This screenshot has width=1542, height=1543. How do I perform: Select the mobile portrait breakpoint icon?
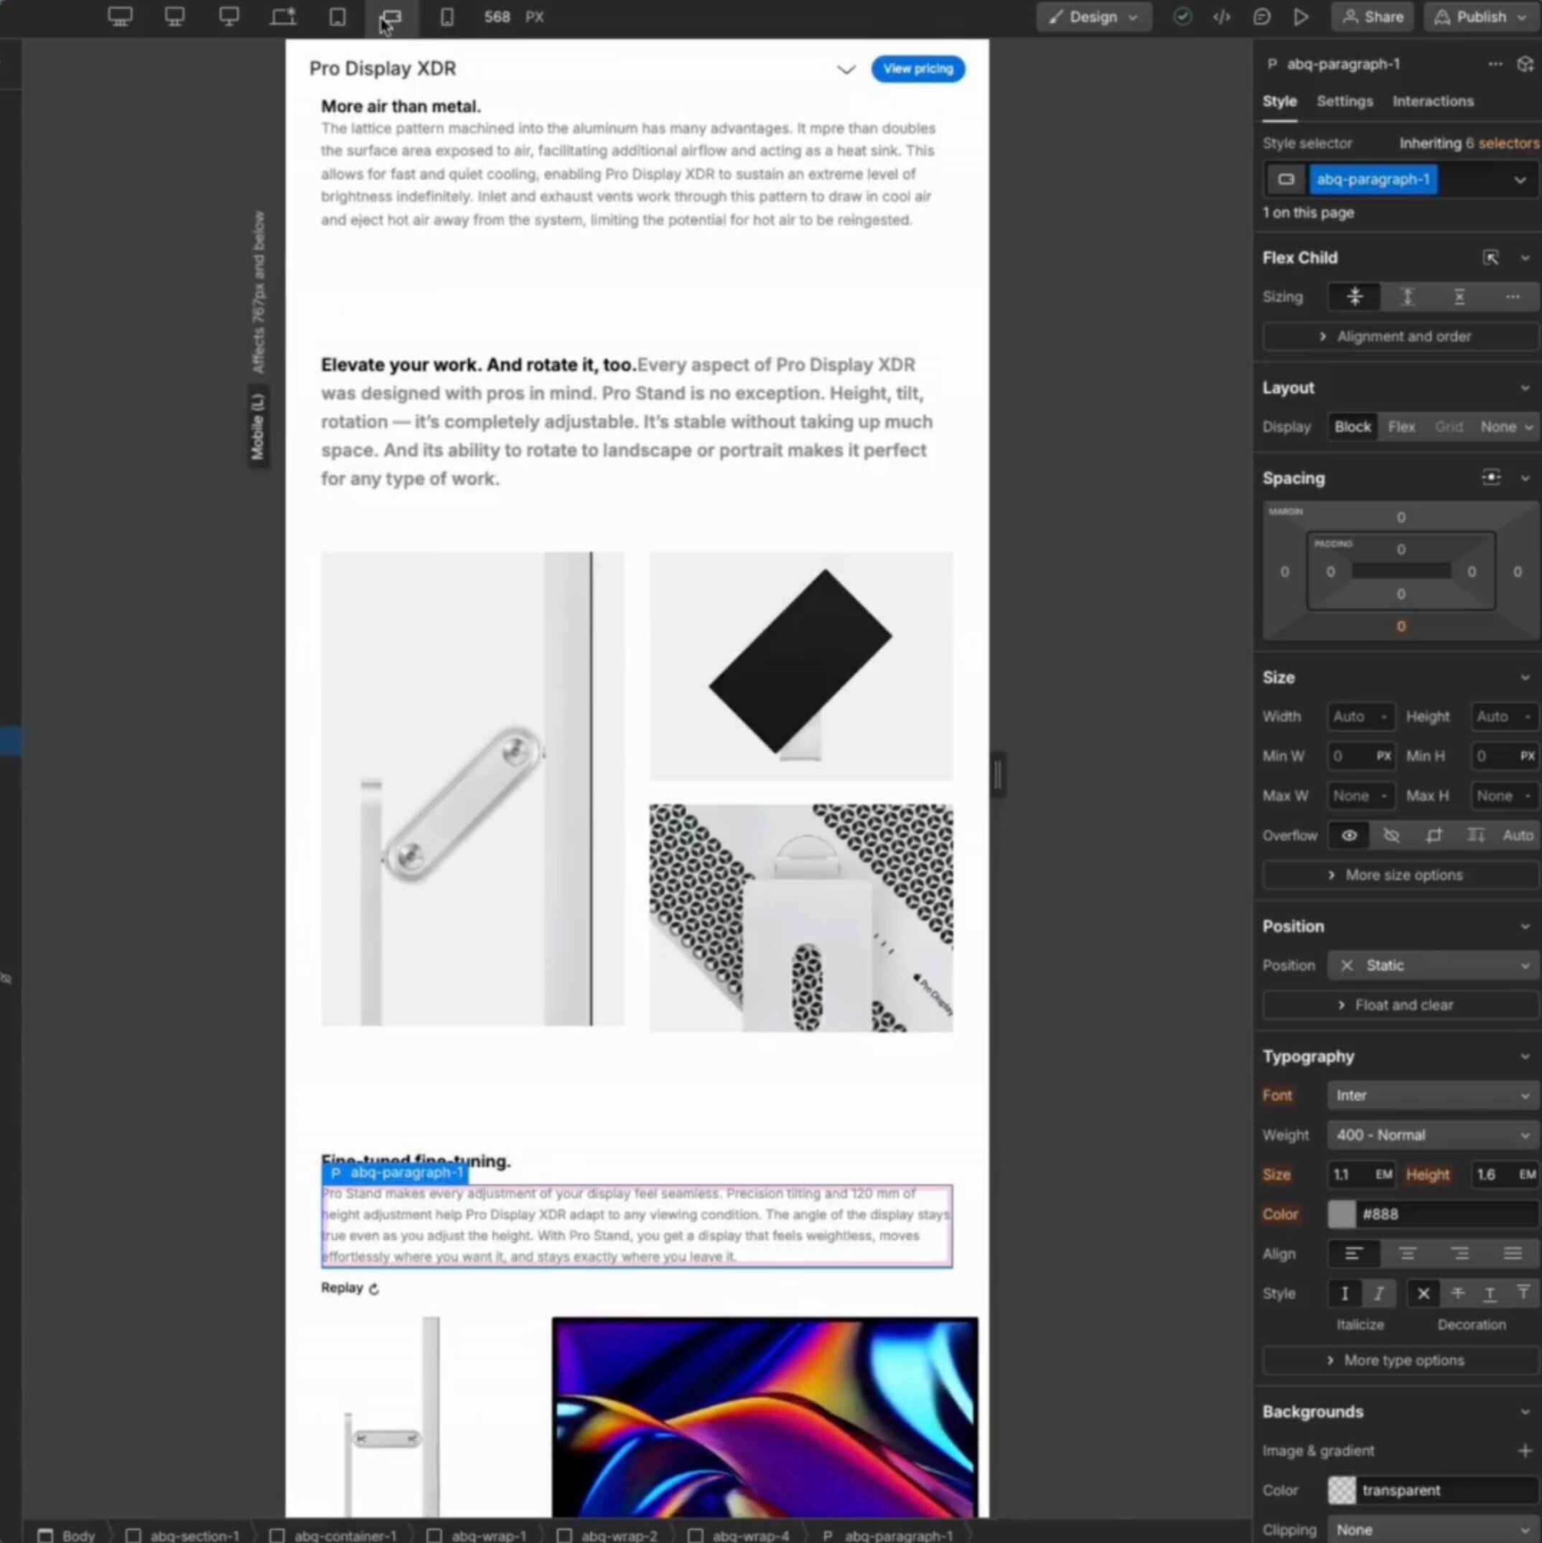pos(447,17)
